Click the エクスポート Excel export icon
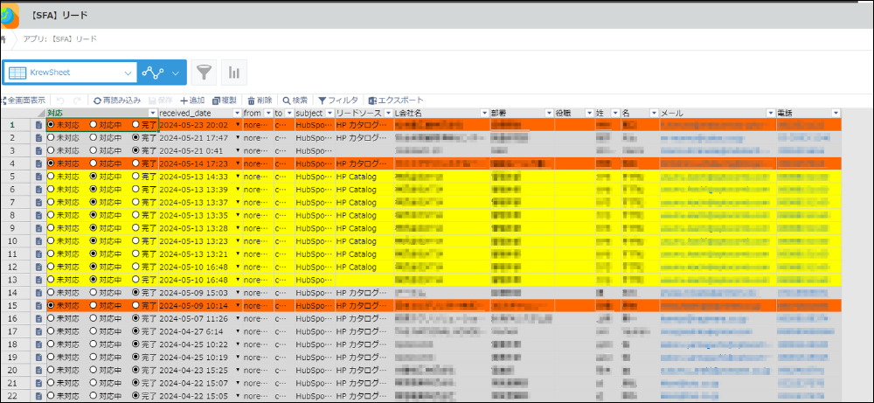 [x=373, y=101]
